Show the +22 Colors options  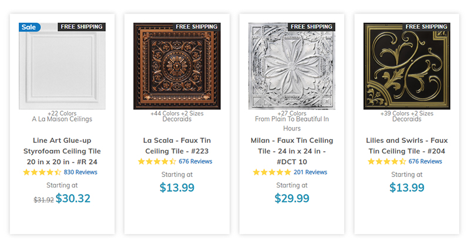62,113
